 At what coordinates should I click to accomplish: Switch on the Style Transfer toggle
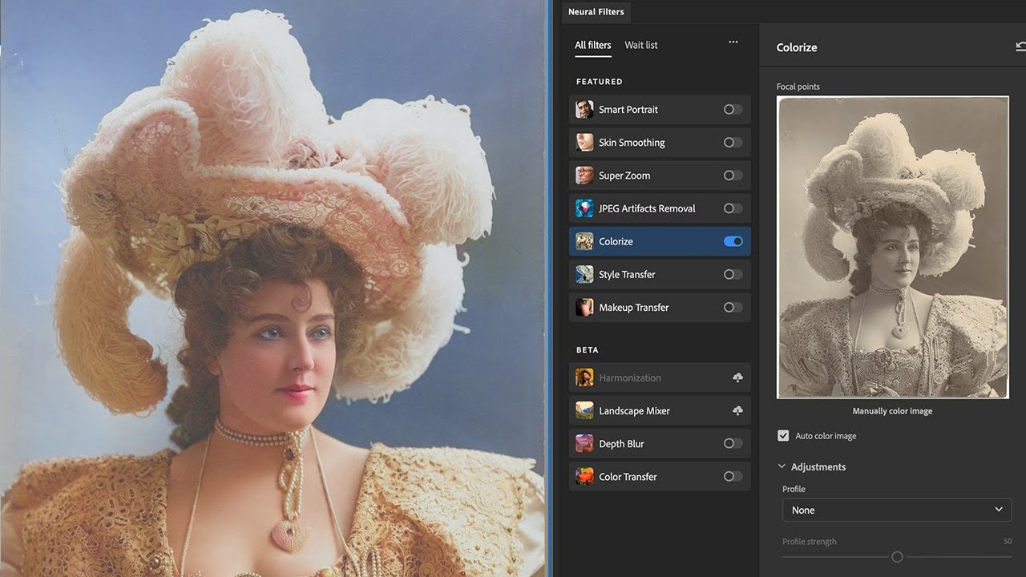coord(733,274)
